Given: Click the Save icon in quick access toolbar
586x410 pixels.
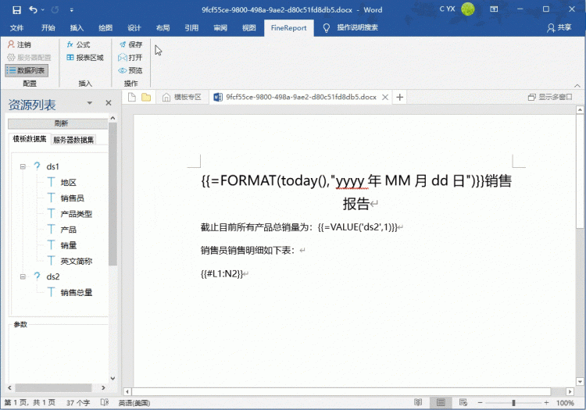Looking at the screenshot, I should 17,10.
